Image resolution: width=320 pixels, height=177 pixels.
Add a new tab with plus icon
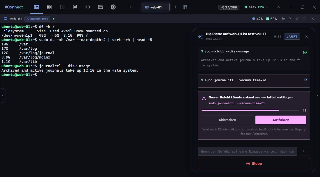tap(175, 7)
